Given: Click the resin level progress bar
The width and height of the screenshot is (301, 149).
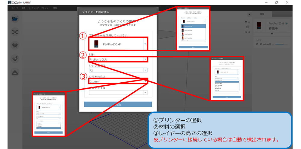Looking at the screenshot, I should tap(281, 44).
